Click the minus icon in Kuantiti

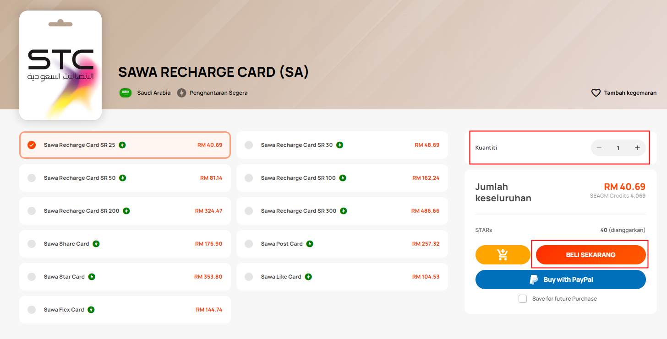[x=599, y=148]
